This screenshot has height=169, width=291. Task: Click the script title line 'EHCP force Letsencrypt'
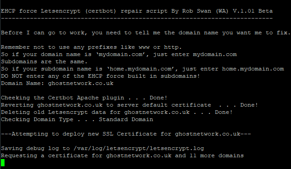137,11
